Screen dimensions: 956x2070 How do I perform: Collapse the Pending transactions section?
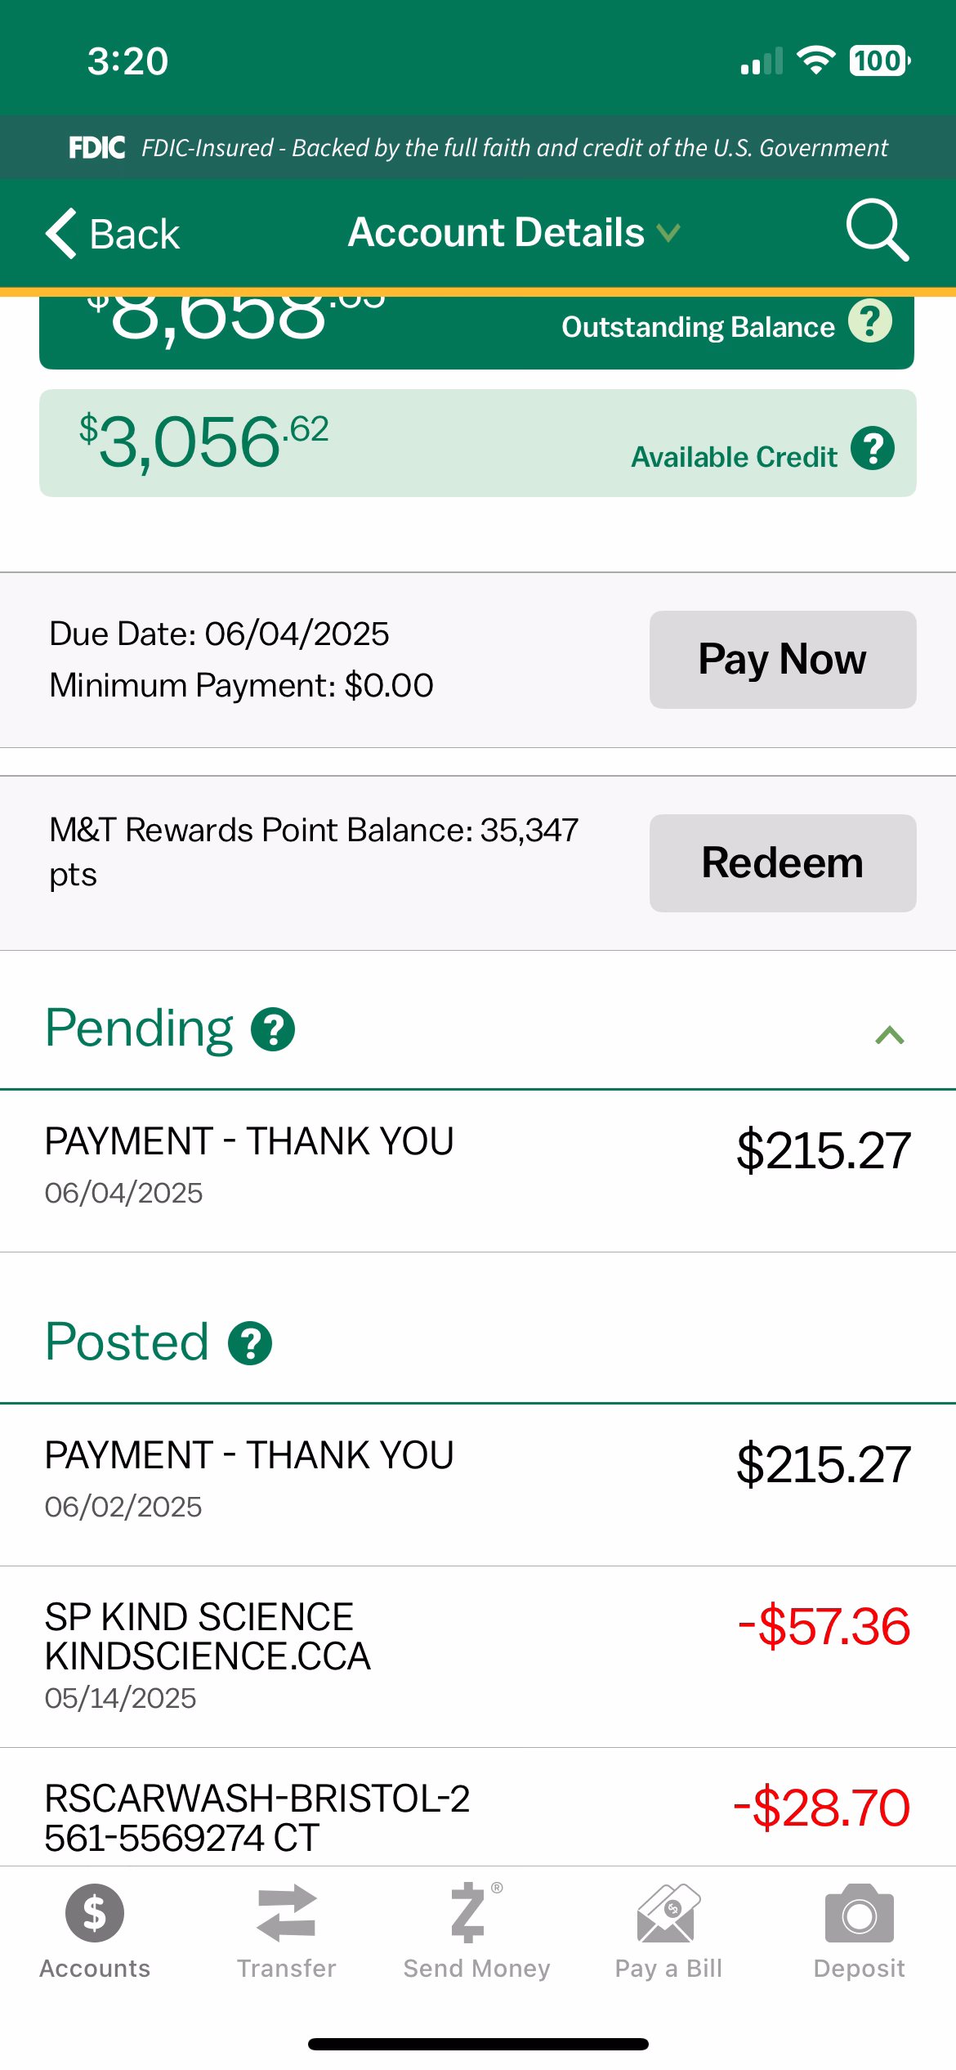tap(889, 1035)
